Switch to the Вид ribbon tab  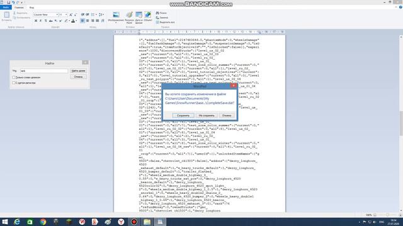click(31, 8)
